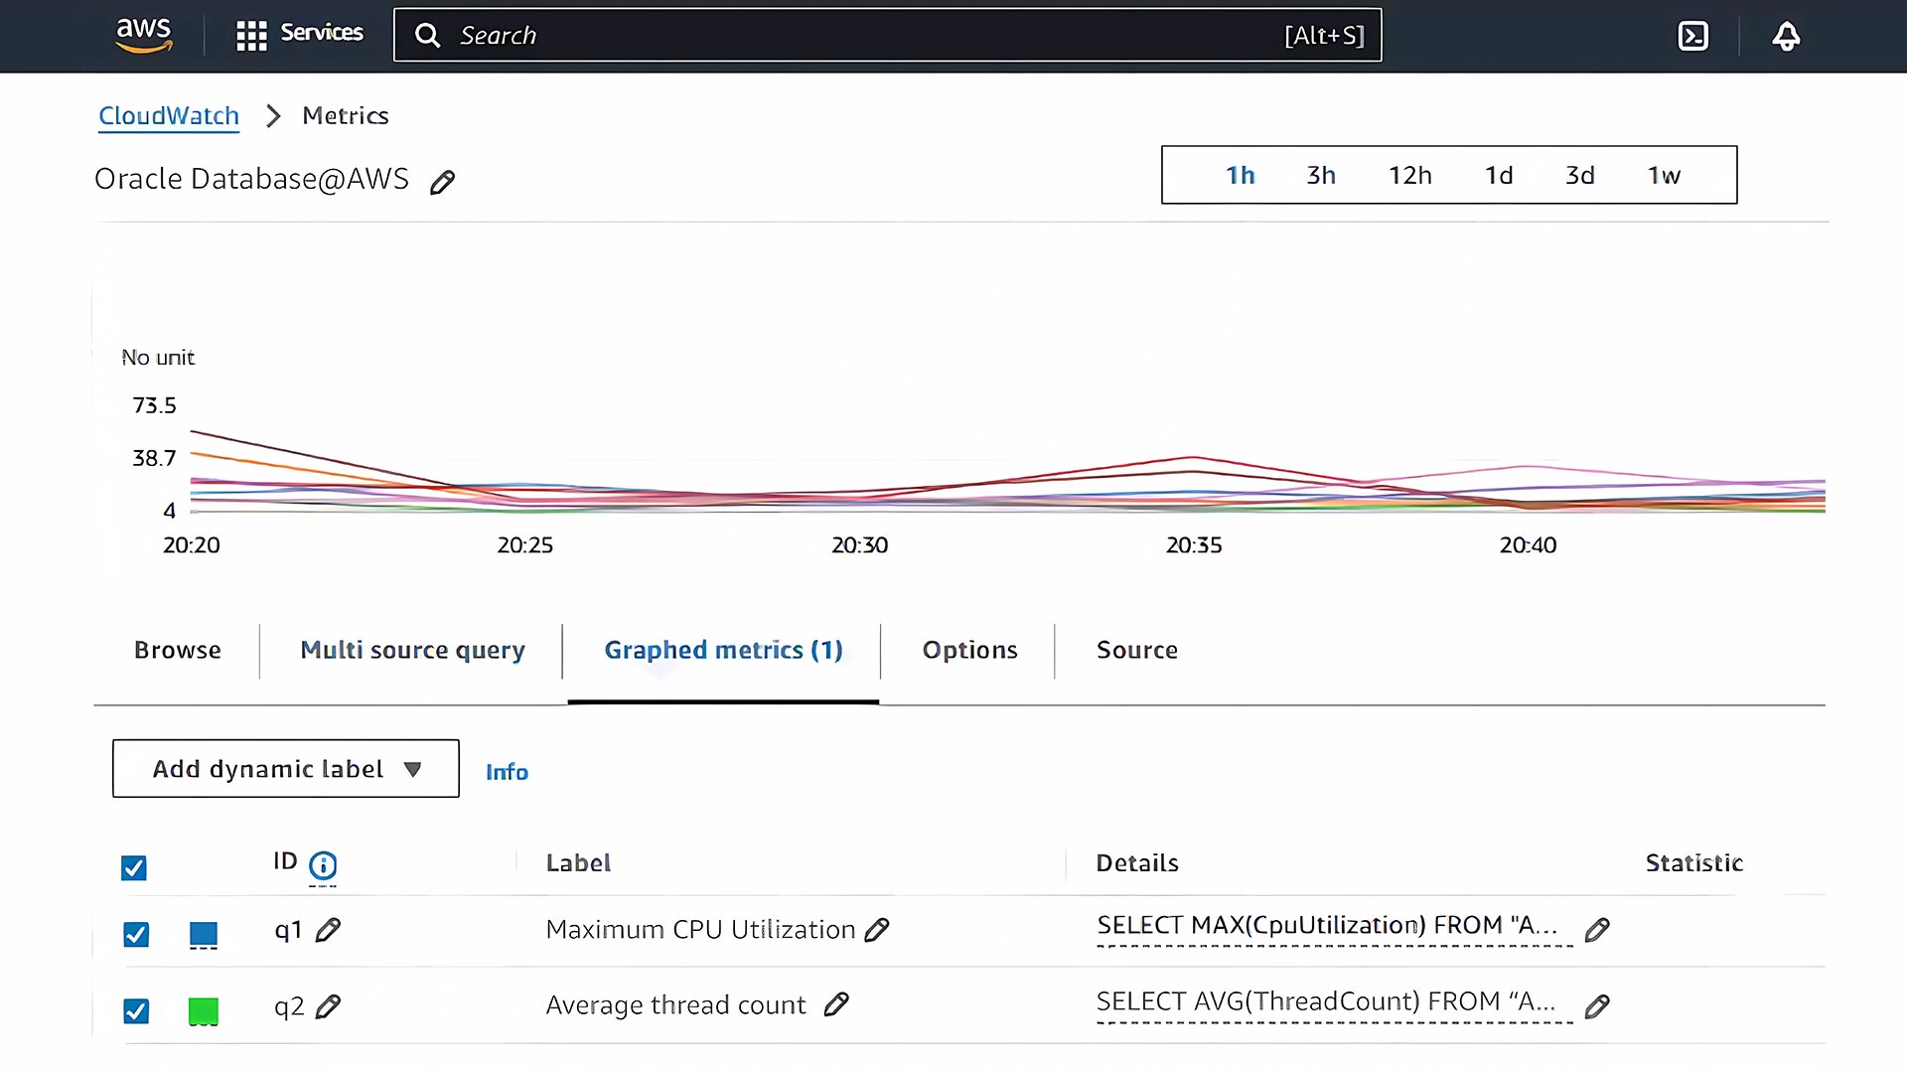1907x1073 pixels.
Task: Toggle the select-all metrics checkbox
Action: click(x=134, y=867)
